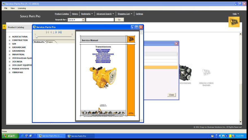Viewport: 248px width, 140px height.
Task: Jump to last page in viewer
Action: click(x=60, y=32)
